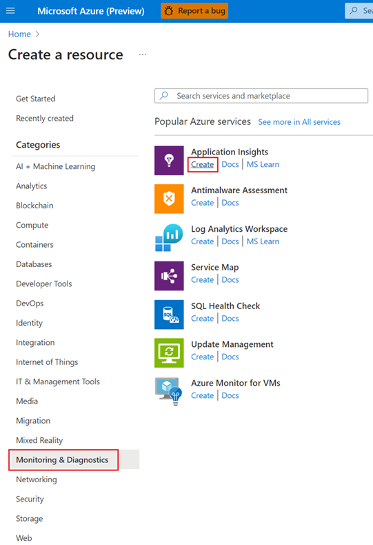Select Get Started in the sidebar
Image resolution: width=373 pixels, height=545 pixels.
(x=35, y=99)
